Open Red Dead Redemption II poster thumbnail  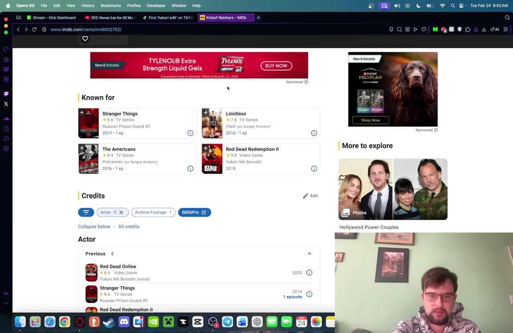(212, 159)
